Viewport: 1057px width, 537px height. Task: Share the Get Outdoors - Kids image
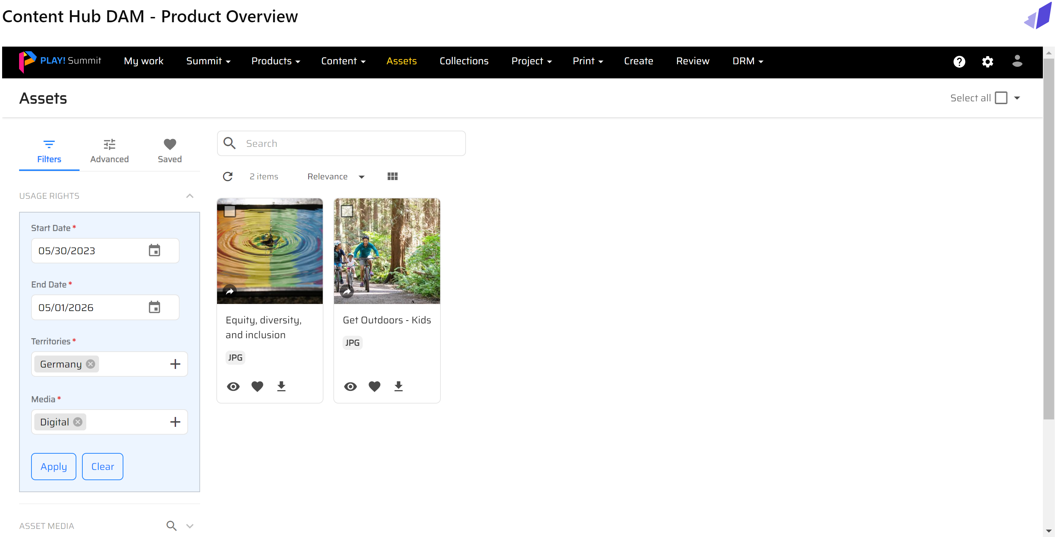point(347,292)
